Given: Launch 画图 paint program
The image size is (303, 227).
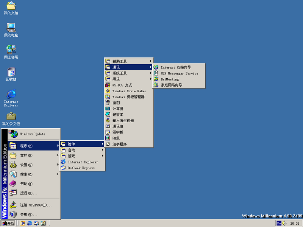Looking at the screenshot, I should pyautogui.click(x=129, y=103).
